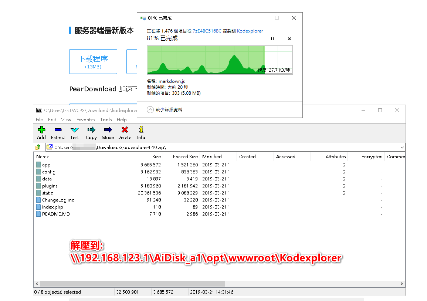Click the Copy toolbar icon
The image size is (427, 301).
[x=91, y=129]
